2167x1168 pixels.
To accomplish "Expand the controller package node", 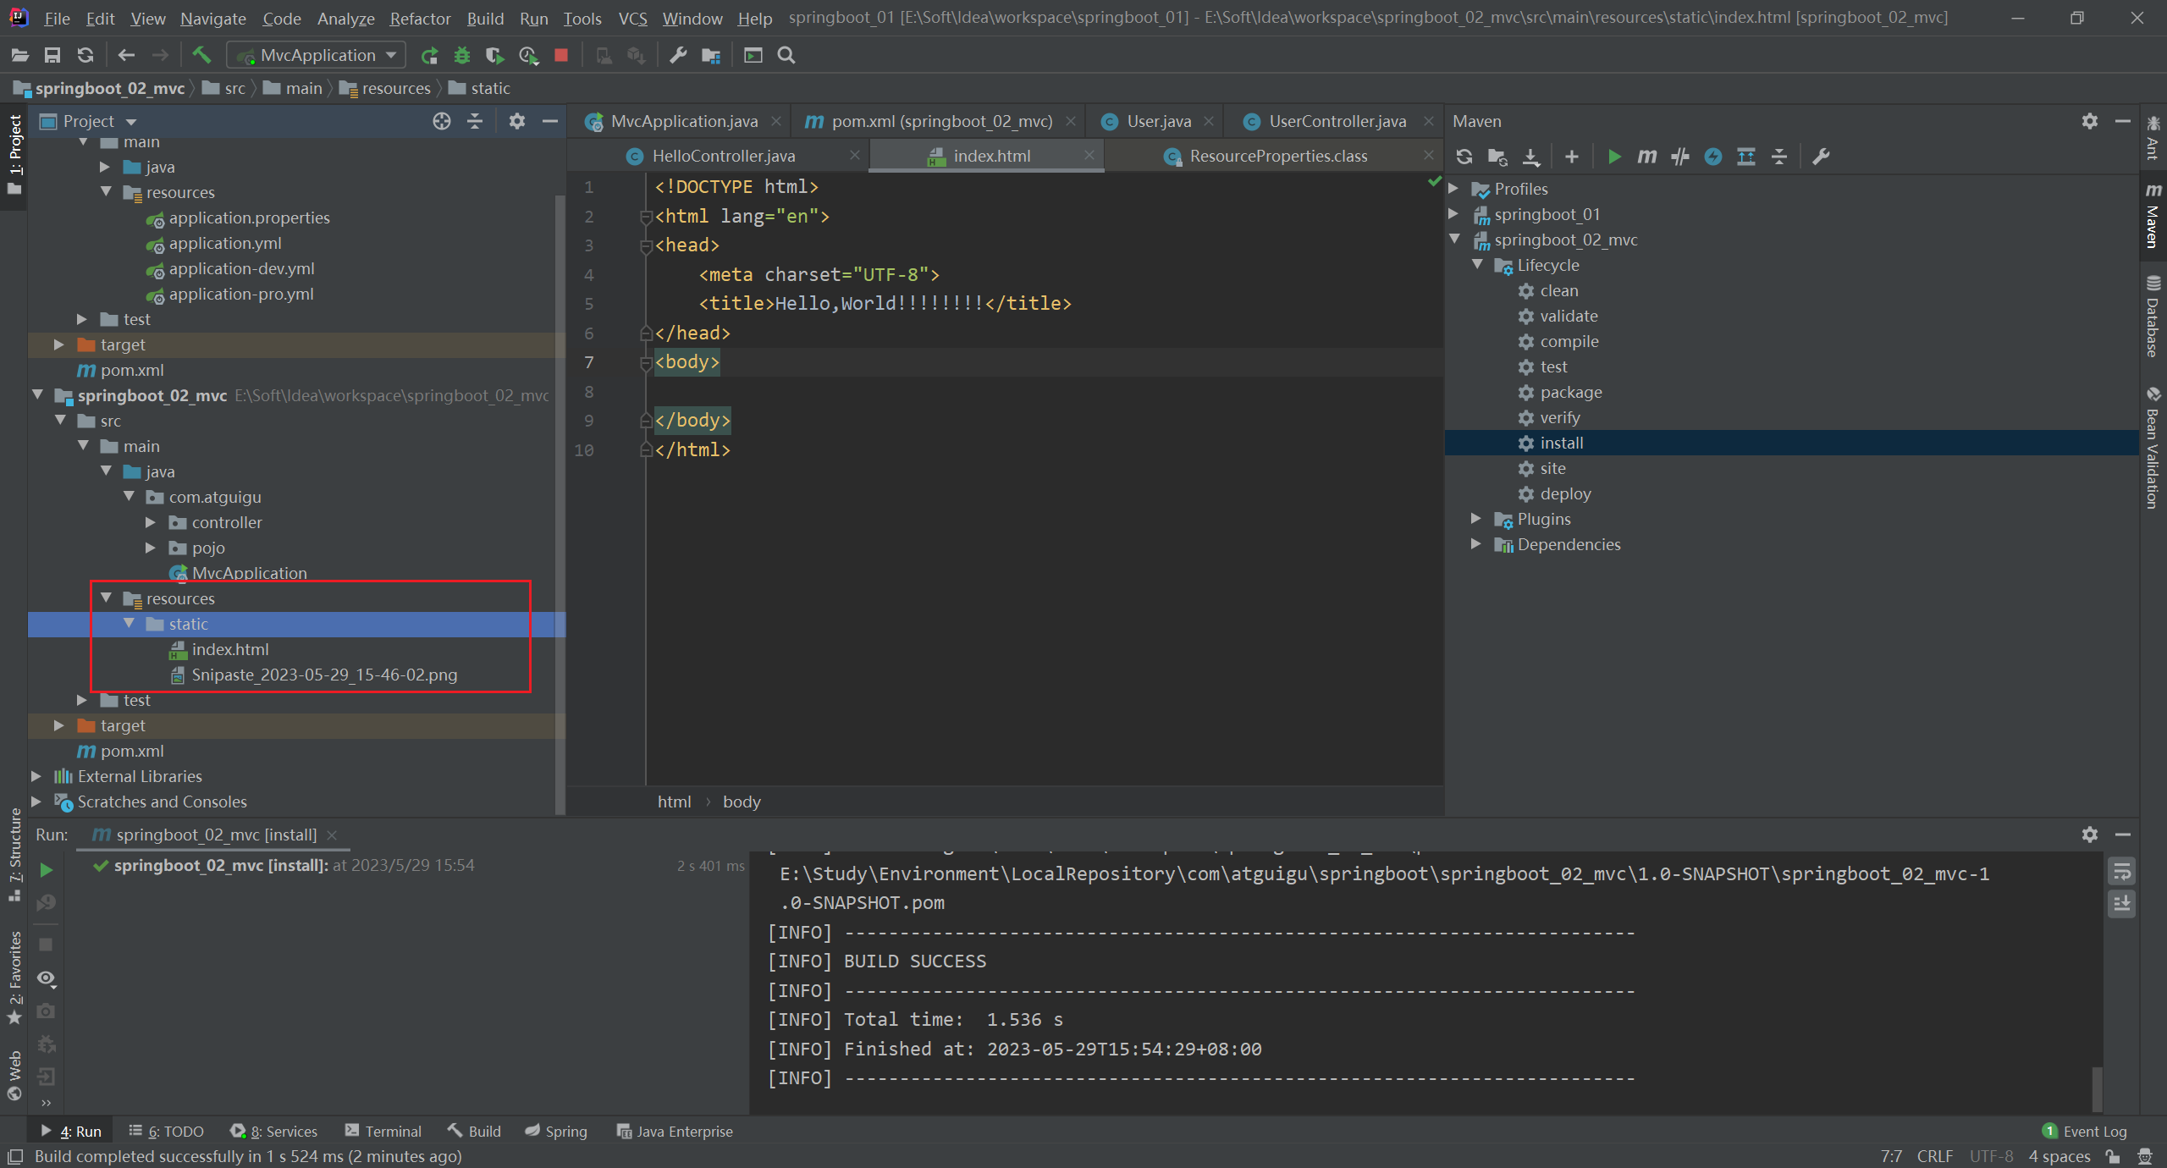I will (x=151, y=522).
